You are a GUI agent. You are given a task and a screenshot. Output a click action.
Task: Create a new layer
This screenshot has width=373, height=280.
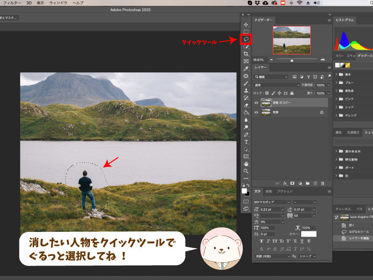(x=315, y=183)
